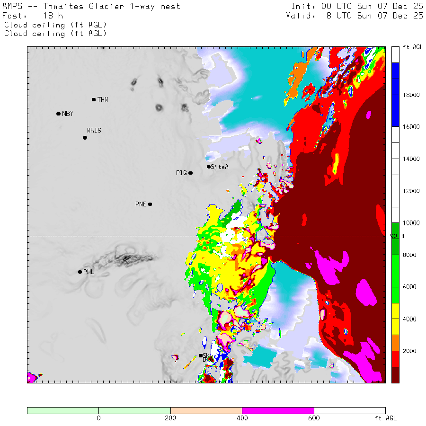Click the Valid 18 UTC timestamp text
The width and height of the screenshot is (426, 426).
(354, 16)
